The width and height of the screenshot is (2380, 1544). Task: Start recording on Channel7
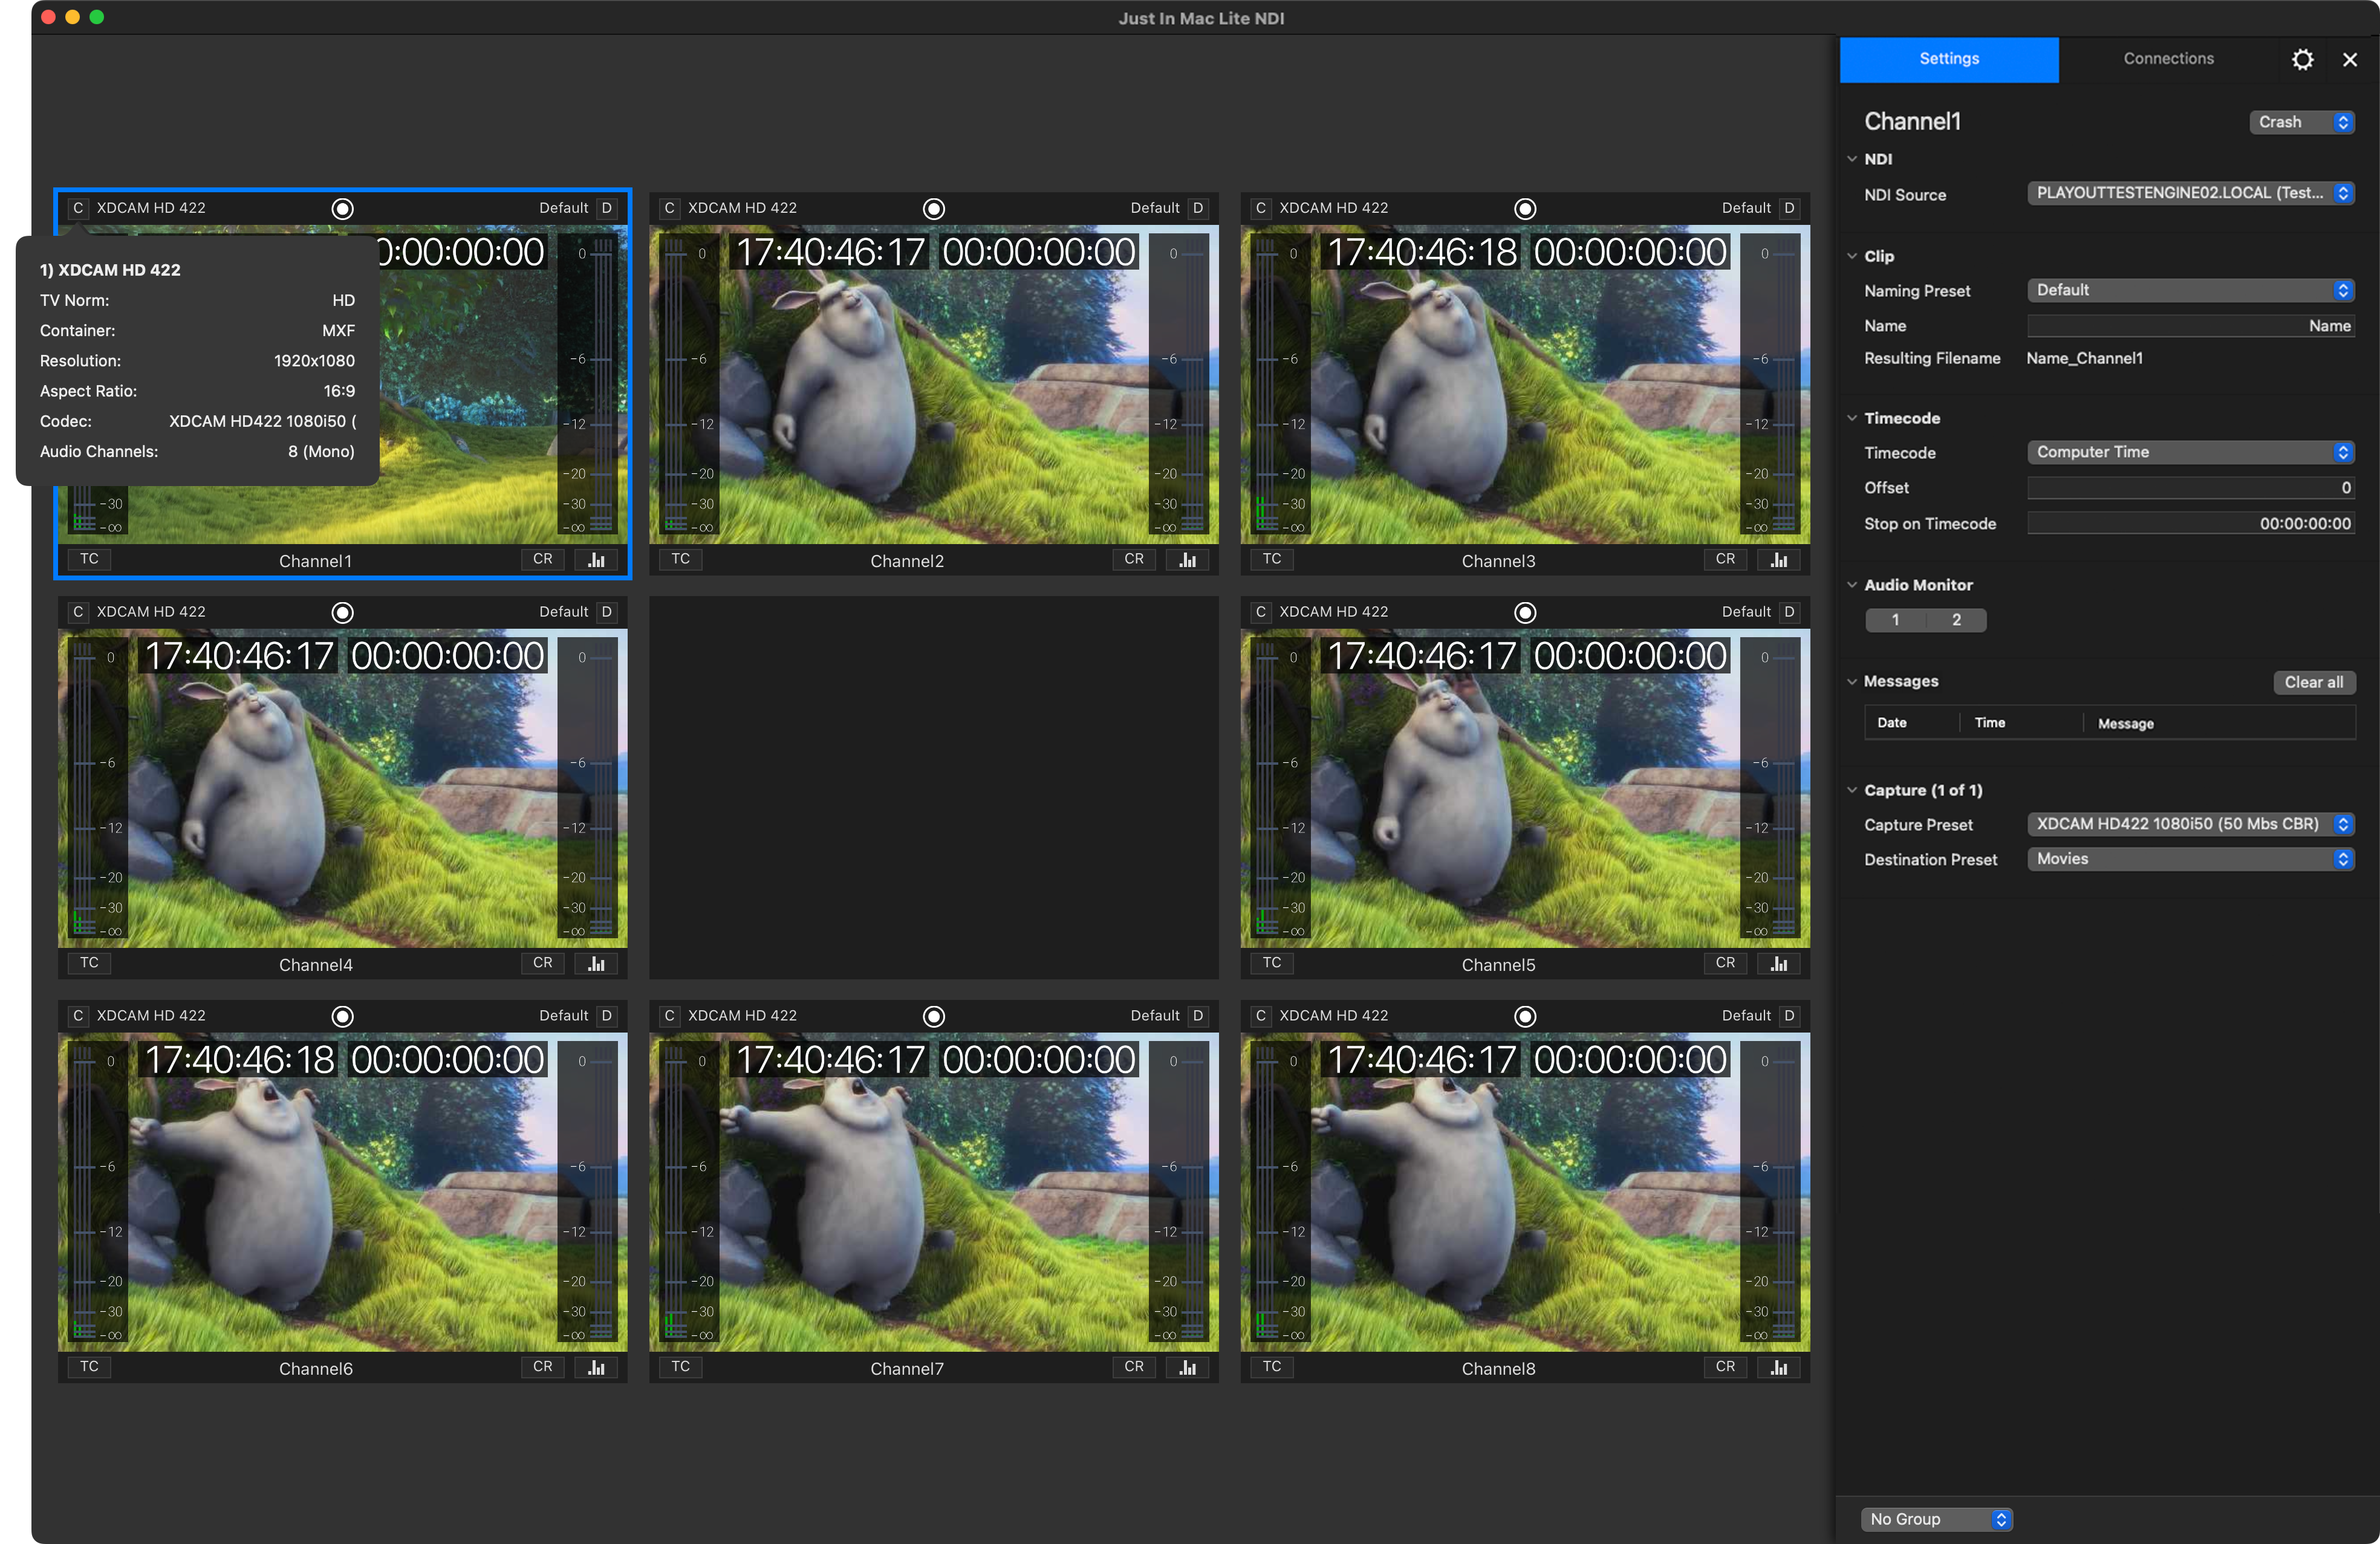click(x=933, y=1016)
